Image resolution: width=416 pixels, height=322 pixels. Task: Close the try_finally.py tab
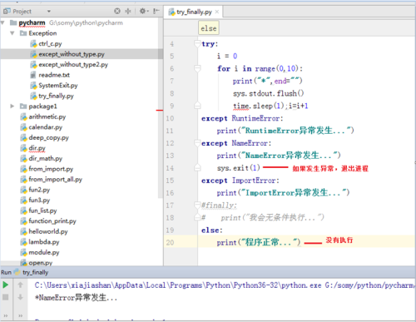[217, 12]
